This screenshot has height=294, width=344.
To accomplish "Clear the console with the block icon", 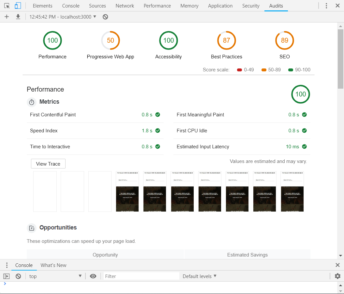I will point(18,276).
